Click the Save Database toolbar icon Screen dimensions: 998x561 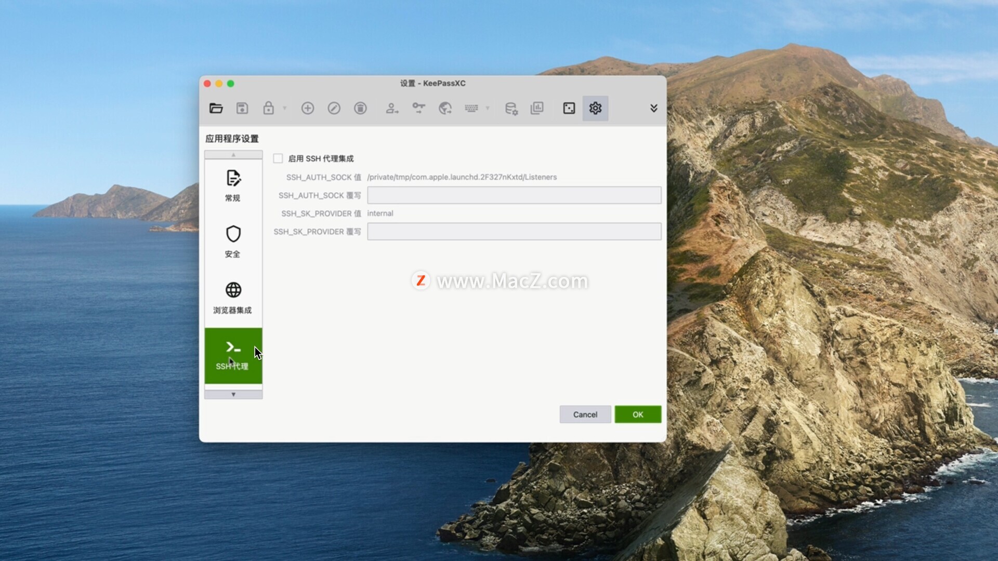point(242,108)
